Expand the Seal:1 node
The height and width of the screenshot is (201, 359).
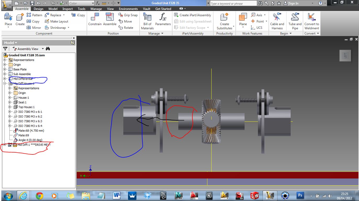9,102
